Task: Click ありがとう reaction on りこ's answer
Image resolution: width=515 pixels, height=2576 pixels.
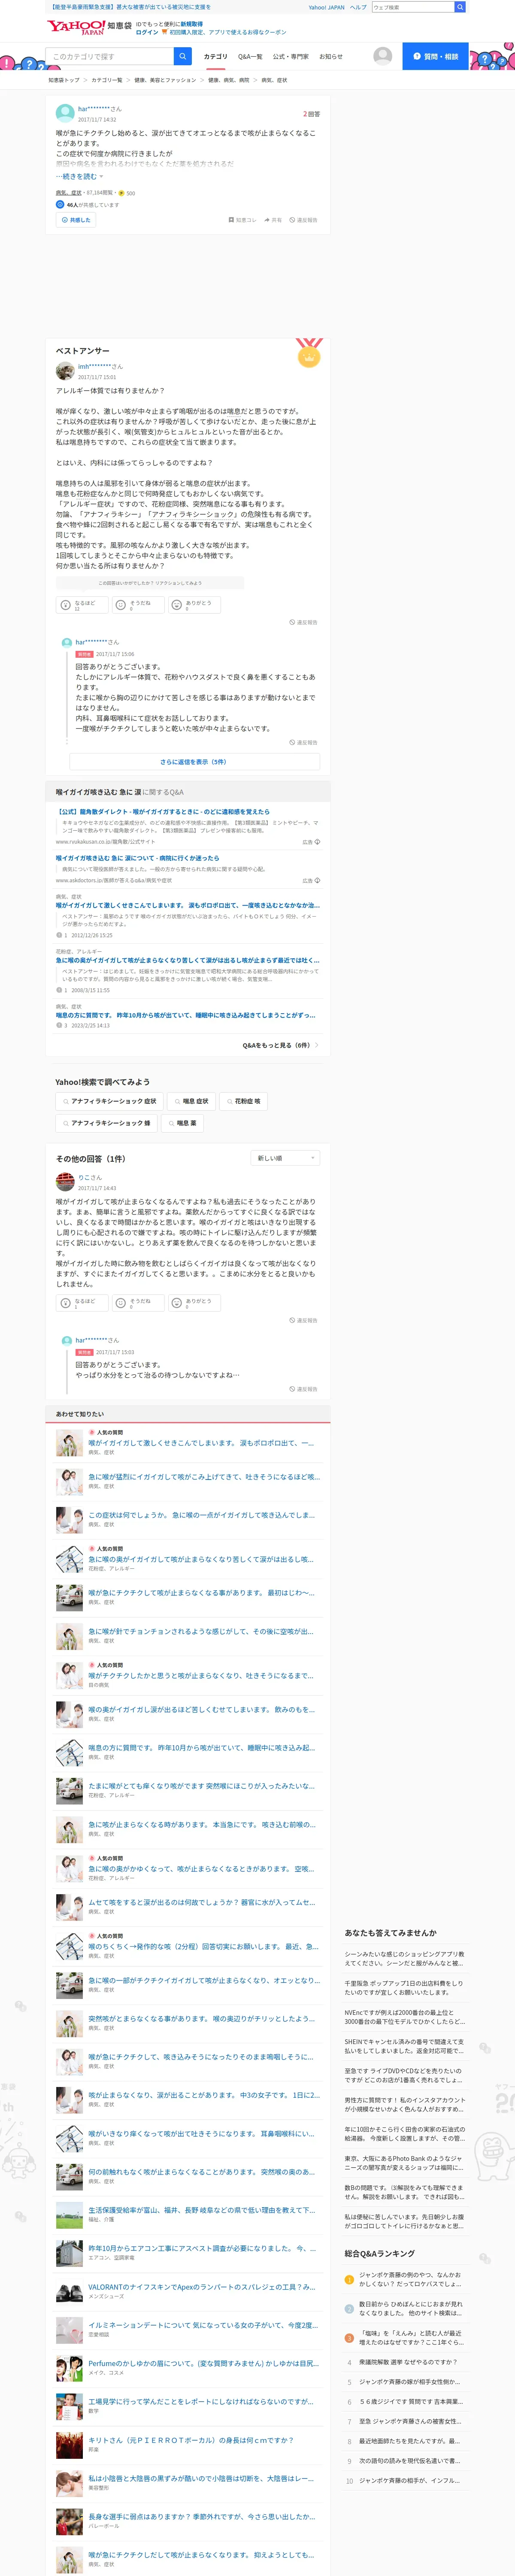Action: tap(194, 1303)
